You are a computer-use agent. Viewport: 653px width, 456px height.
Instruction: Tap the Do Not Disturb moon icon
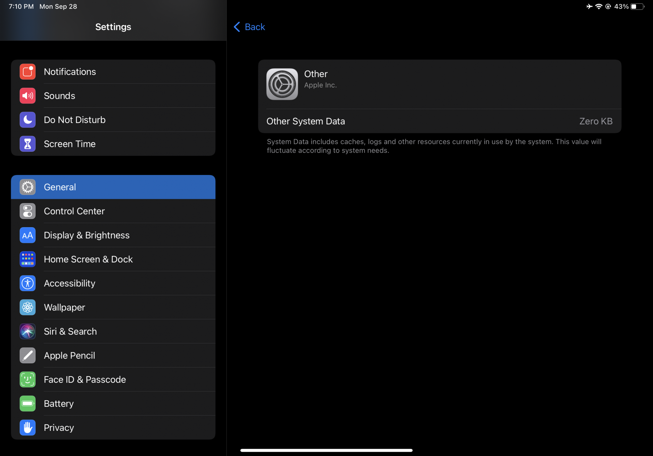pyautogui.click(x=27, y=120)
